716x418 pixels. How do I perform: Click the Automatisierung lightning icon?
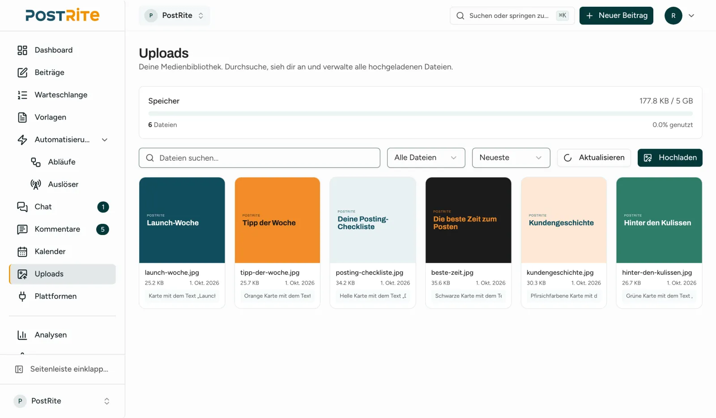pos(22,140)
